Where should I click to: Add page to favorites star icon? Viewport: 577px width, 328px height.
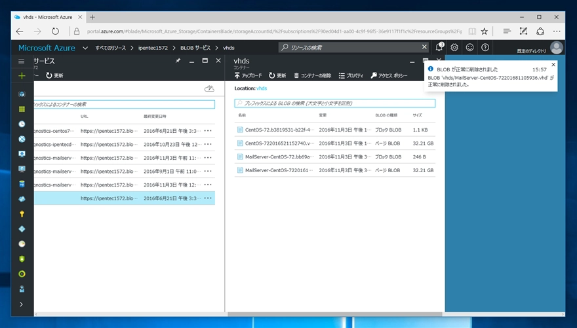(485, 31)
